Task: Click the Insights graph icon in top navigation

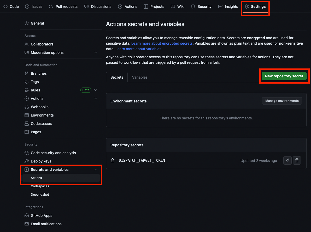Action: pyautogui.click(x=220, y=7)
